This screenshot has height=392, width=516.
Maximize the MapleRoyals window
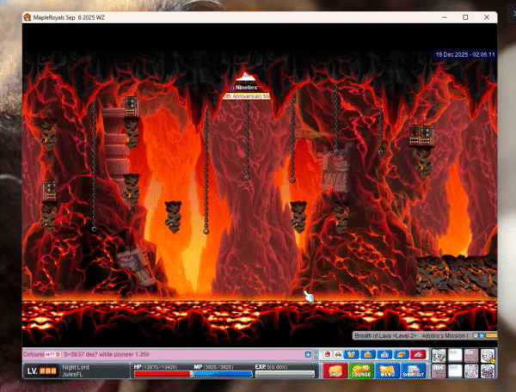tap(465, 17)
